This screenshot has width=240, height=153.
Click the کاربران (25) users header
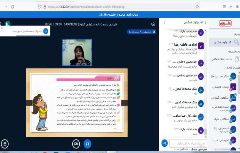coord(233,68)
